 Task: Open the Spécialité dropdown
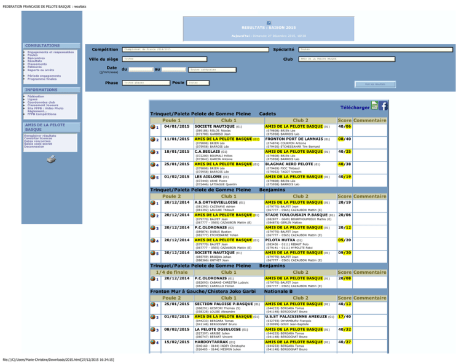pyautogui.click(x=376, y=50)
